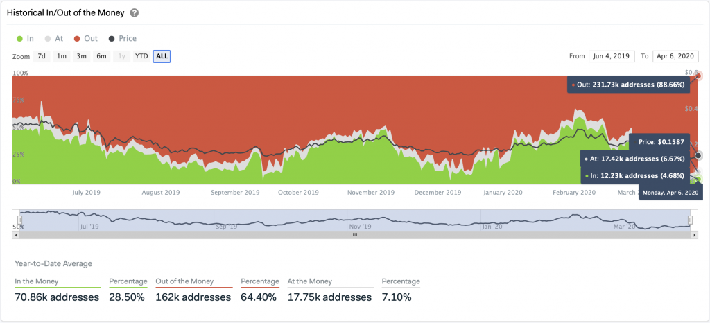Click the 'Historical In/Out of the Money' title

[x=65, y=12]
